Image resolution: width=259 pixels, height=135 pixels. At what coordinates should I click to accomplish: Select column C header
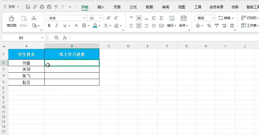pyautogui.click(x=109, y=46)
